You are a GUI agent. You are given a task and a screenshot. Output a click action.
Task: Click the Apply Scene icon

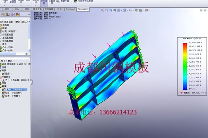[140, 10]
